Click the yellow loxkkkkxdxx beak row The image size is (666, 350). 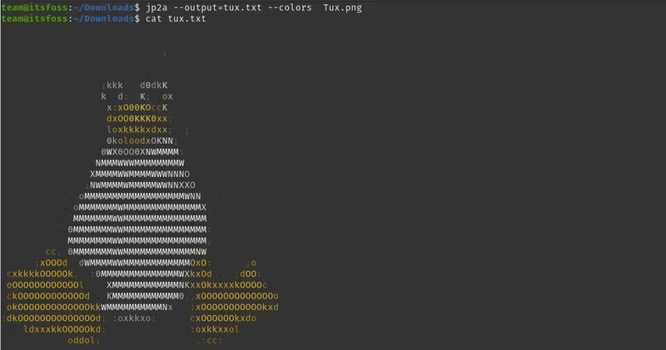tap(139, 130)
